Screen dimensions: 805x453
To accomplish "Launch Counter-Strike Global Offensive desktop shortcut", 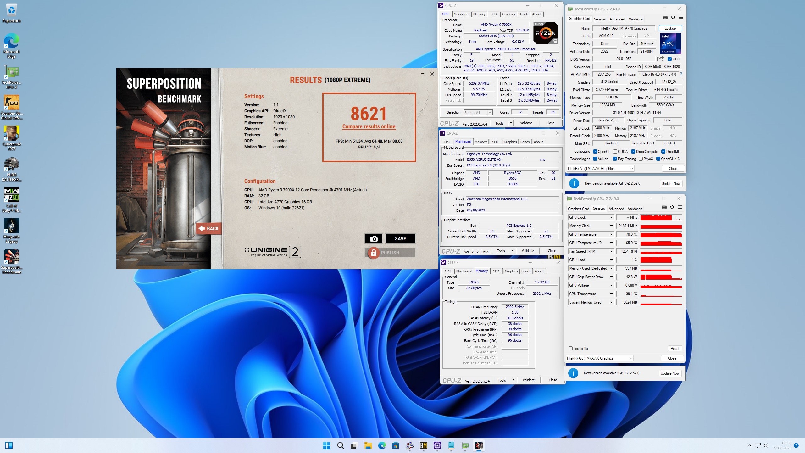I will pyautogui.click(x=12, y=108).
